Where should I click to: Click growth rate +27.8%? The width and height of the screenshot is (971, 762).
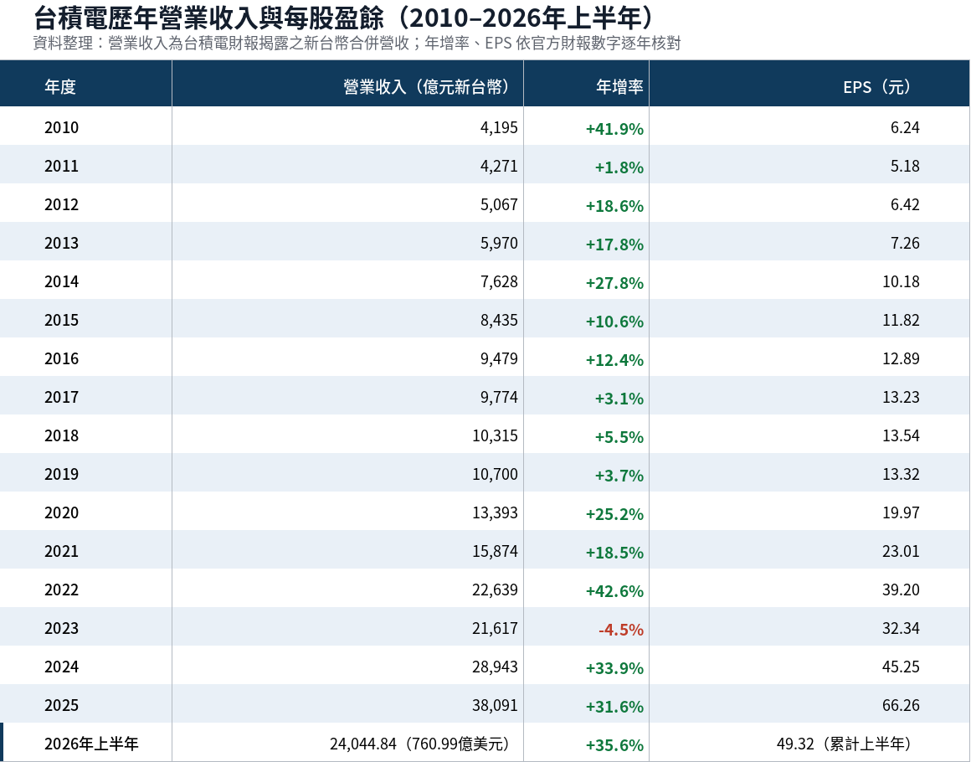tap(614, 282)
